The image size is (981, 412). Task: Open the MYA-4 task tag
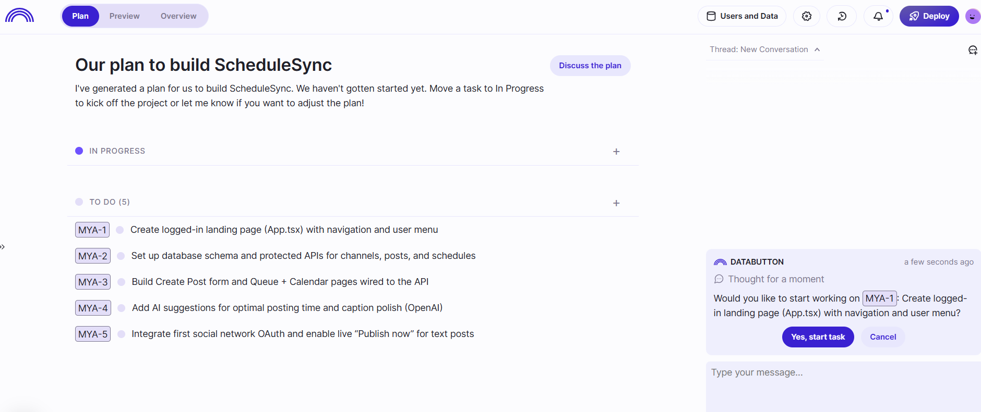(x=93, y=308)
